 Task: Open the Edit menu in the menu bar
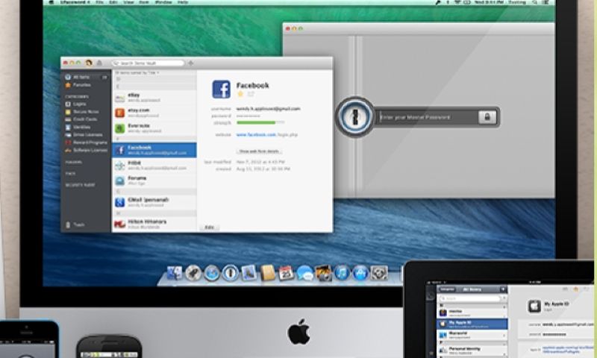113,2
